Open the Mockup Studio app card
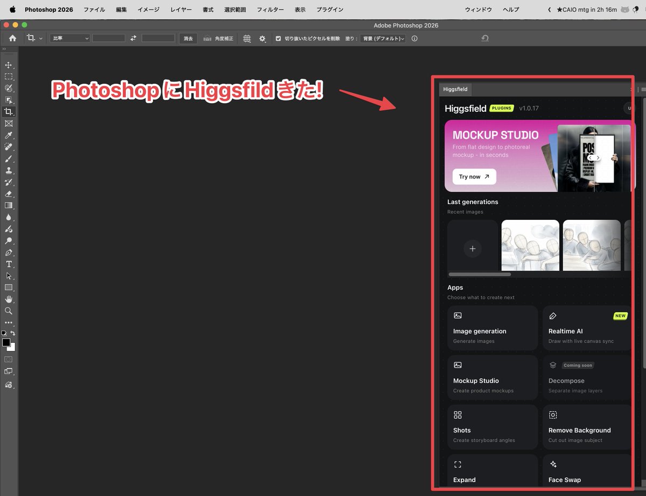This screenshot has width=646, height=496. pos(493,377)
